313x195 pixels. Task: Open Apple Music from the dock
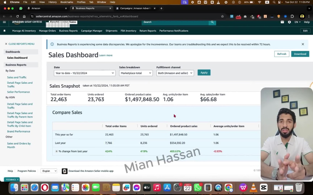click(157, 188)
